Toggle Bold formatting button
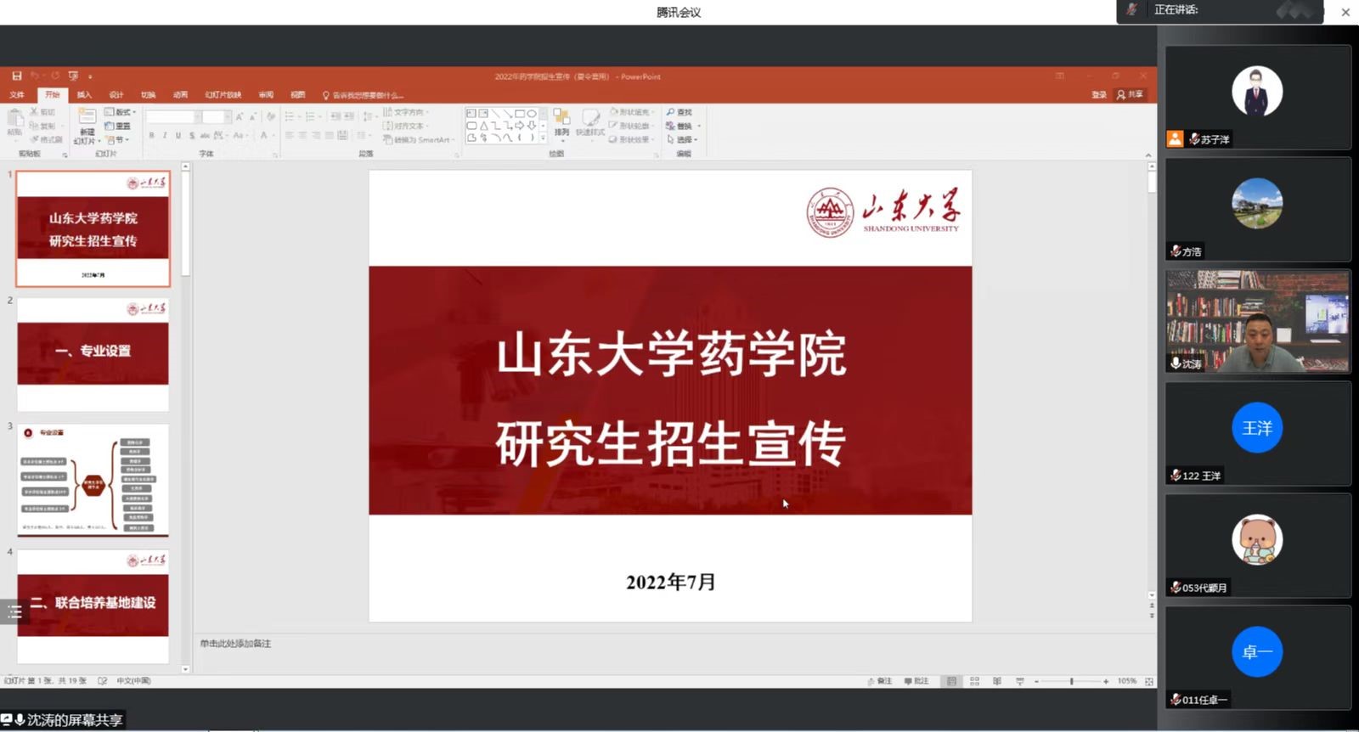 tap(151, 135)
